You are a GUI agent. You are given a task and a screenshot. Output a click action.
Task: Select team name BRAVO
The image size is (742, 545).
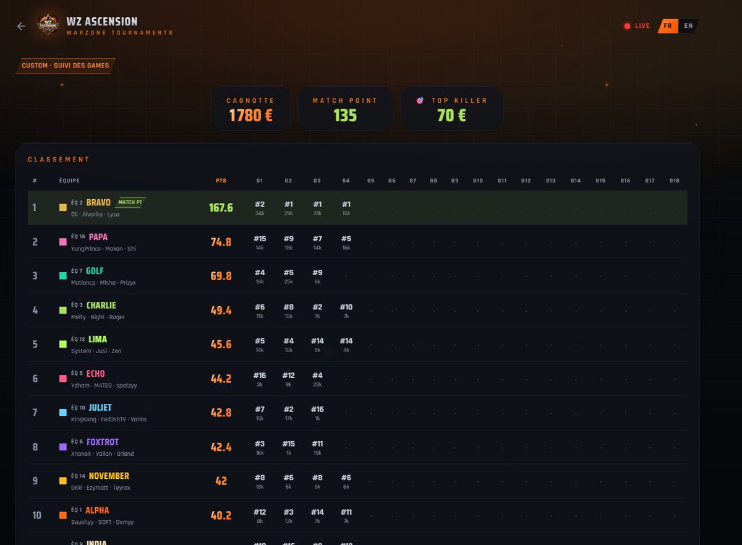(x=98, y=202)
